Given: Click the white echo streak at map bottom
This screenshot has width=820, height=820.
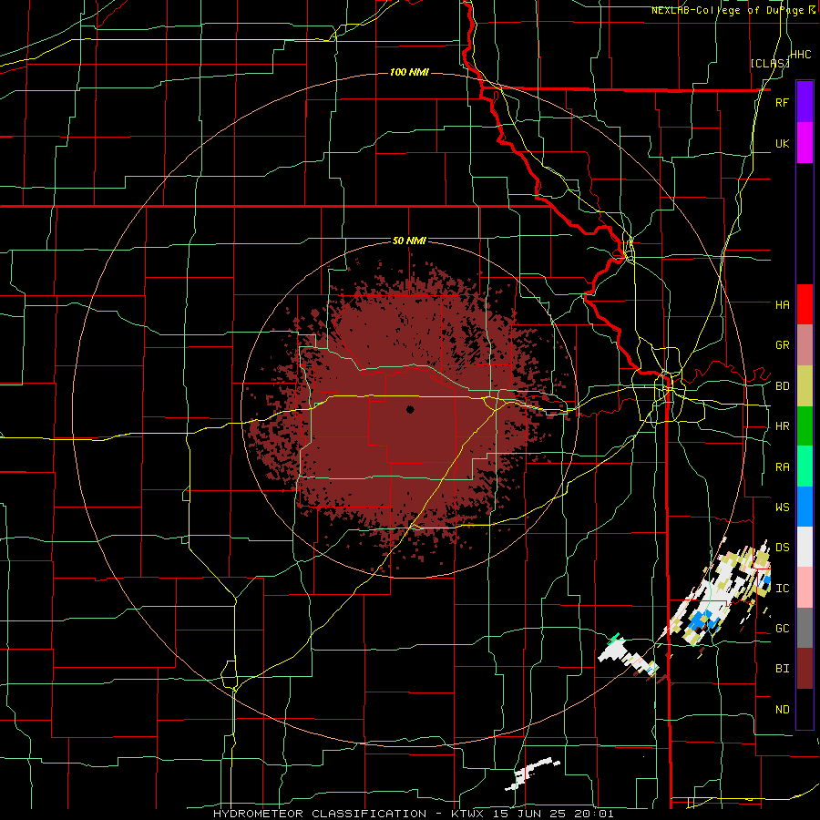Looking at the screenshot, I should click(531, 773).
